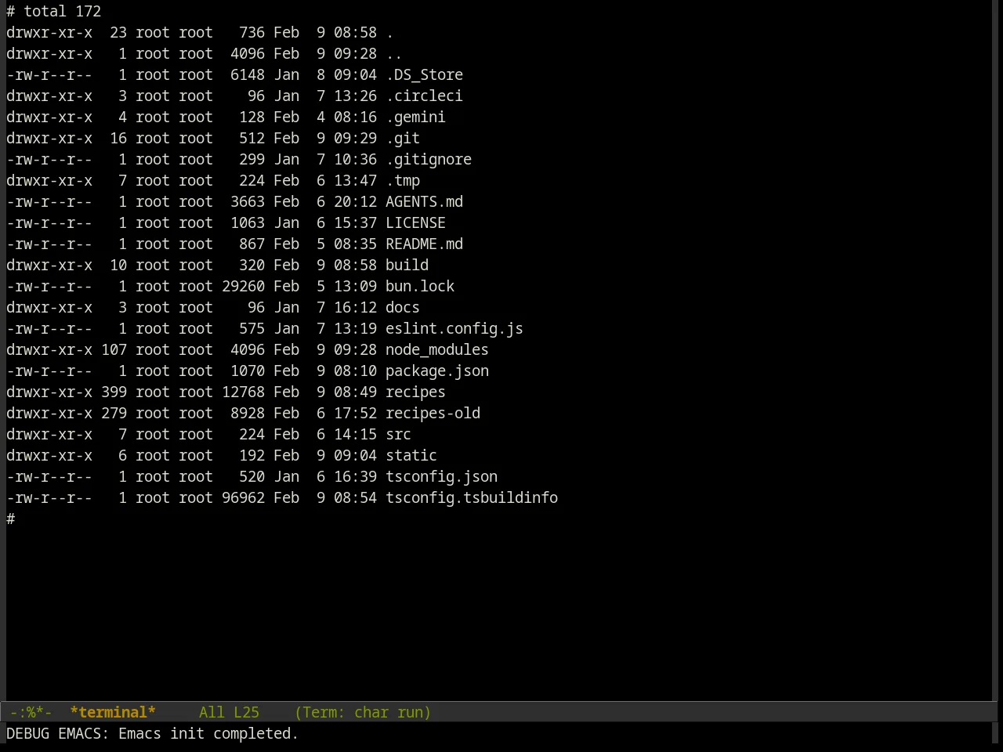Image resolution: width=1003 pixels, height=752 pixels.
Task: Click the README.md file name
Action: 424,244
